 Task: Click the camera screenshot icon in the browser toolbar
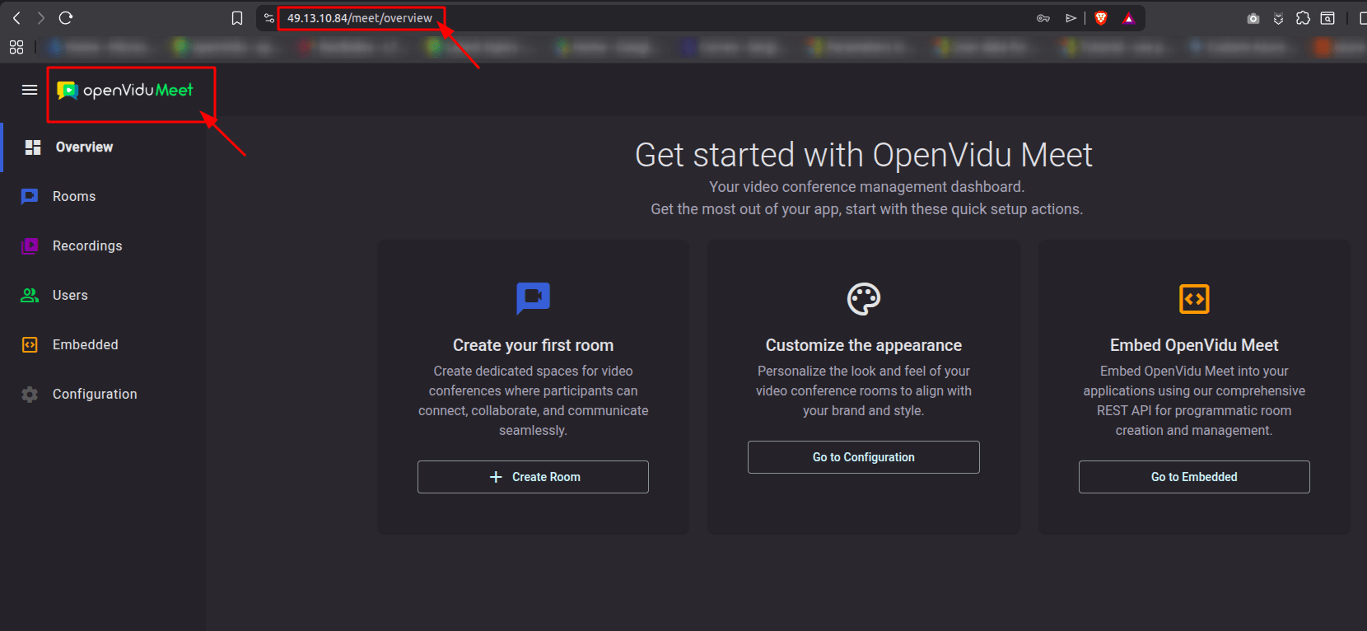(x=1253, y=18)
